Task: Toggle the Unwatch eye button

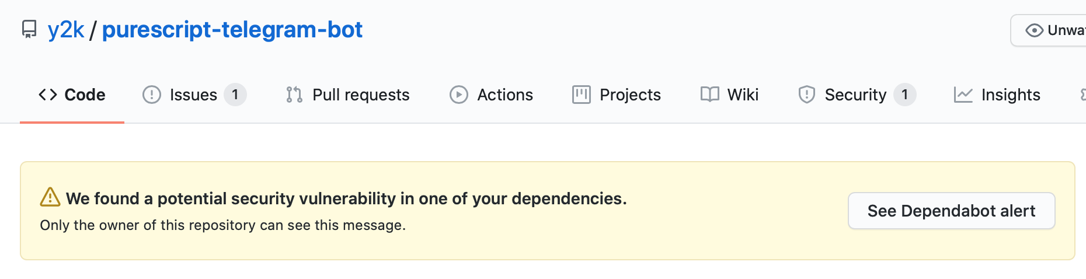Action: 1049,30
